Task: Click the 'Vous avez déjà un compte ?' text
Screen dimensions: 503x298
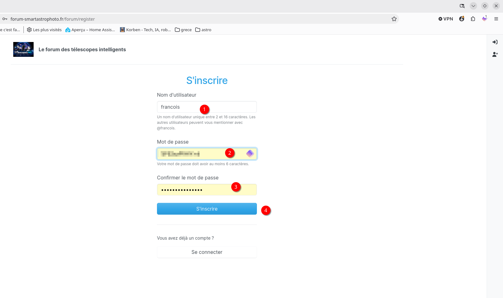Action: (185, 238)
